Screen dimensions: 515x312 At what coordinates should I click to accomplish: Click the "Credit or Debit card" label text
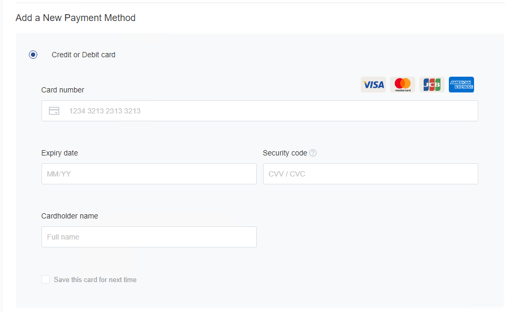[x=83, y=55]
